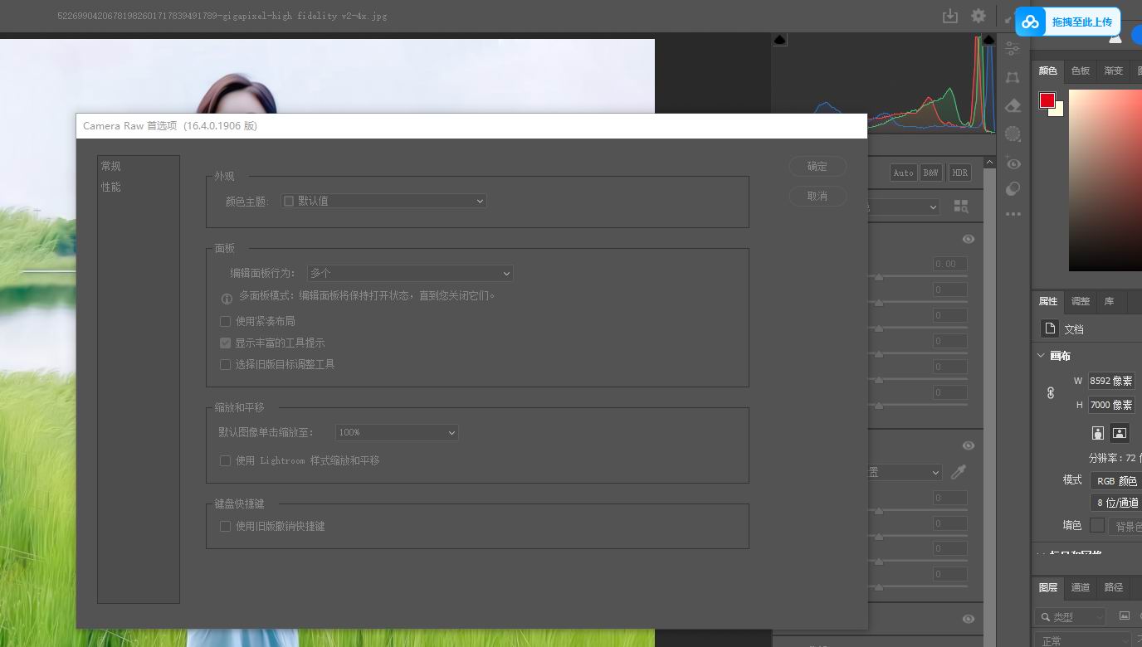Open the three-dot more options icon
The height and width of the screenshot is (647, 1142).
coord(1013,214)
